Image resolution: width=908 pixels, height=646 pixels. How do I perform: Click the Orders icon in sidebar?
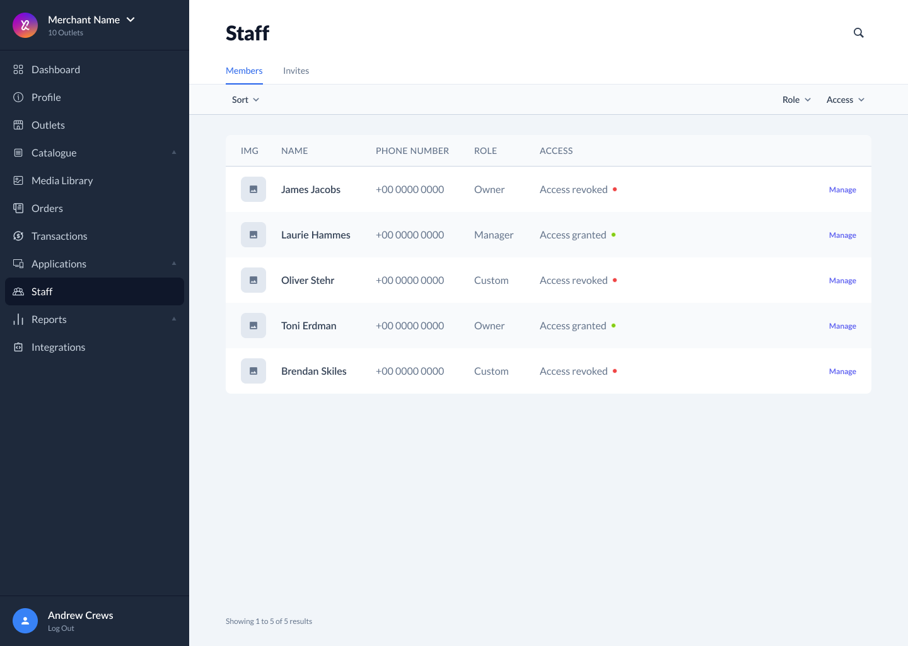18,208
